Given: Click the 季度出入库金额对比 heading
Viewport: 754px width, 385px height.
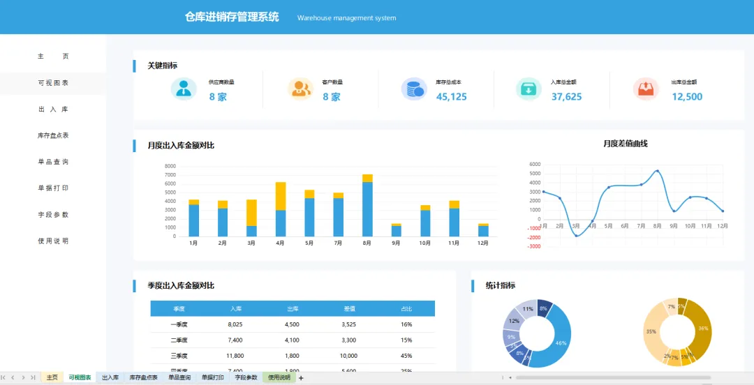Looking at the screenshot, I should tap(181, 285).
